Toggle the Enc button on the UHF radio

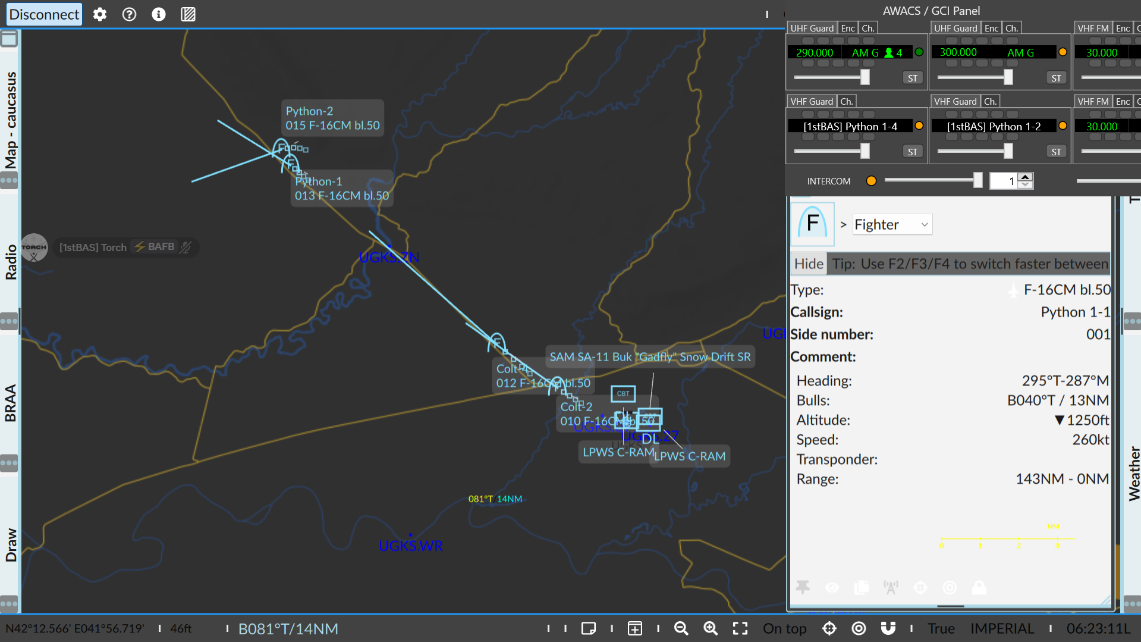[x=847, y=27]
